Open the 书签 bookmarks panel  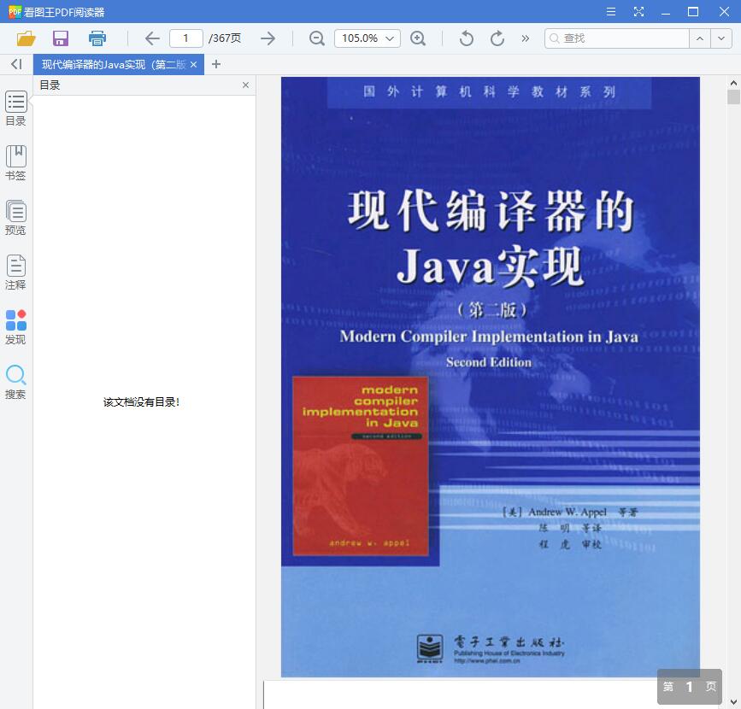click(x=16, y=163)
